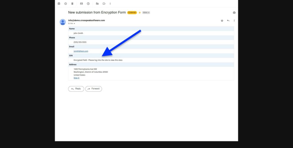
Task: Click the Reply button below message
Action: tap(76, 89)
